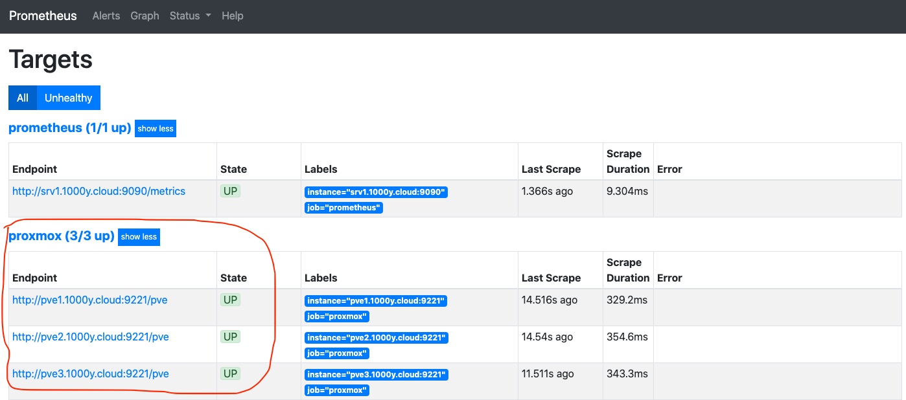Click UP state badge for pve1 target
Screen dimensions: 906x400
pos(230,300)
